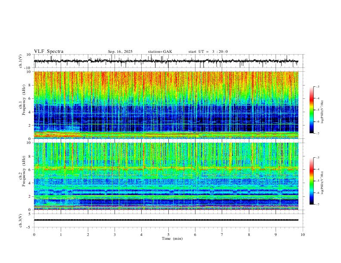Click the "Time (min)" axis label
341x263 pixels.
click(x=172, y=239)
